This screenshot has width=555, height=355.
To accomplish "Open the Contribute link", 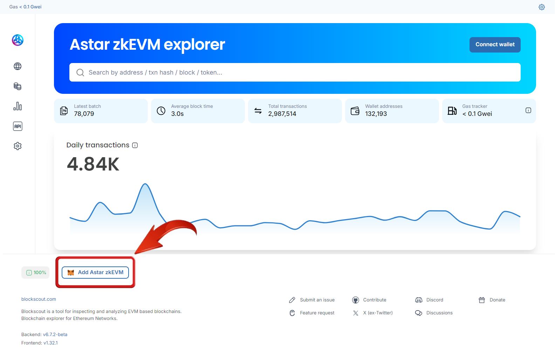I will coord(375,300).
